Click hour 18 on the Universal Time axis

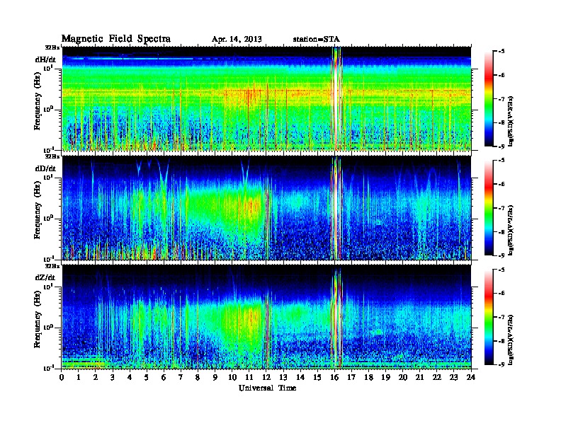368,377
